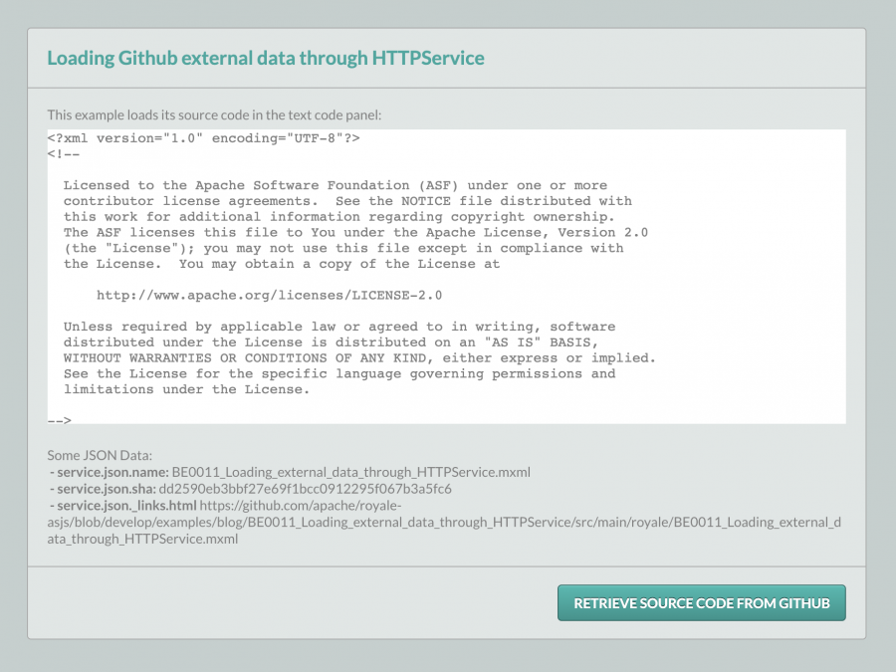This screenshot has height=672, width=896.
Task: Click the Retrieve Source Code From GitHub button
Action: pos(701,602)
